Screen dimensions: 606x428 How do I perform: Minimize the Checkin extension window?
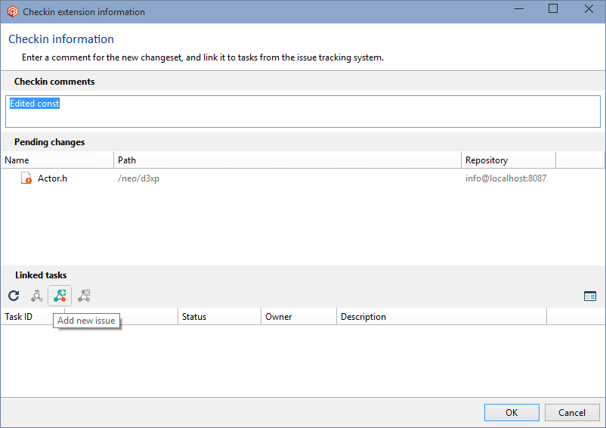click(519, 8)
